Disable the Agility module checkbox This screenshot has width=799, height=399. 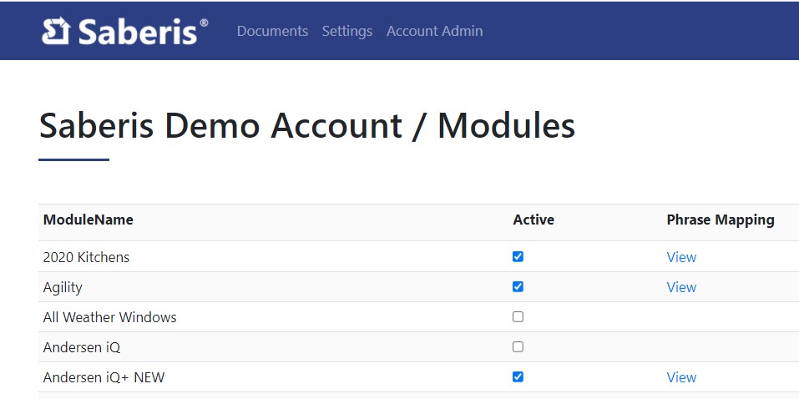pos(518,287)
